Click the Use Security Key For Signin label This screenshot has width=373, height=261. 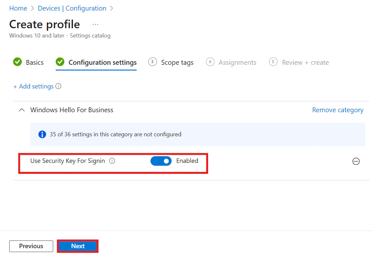68,161
